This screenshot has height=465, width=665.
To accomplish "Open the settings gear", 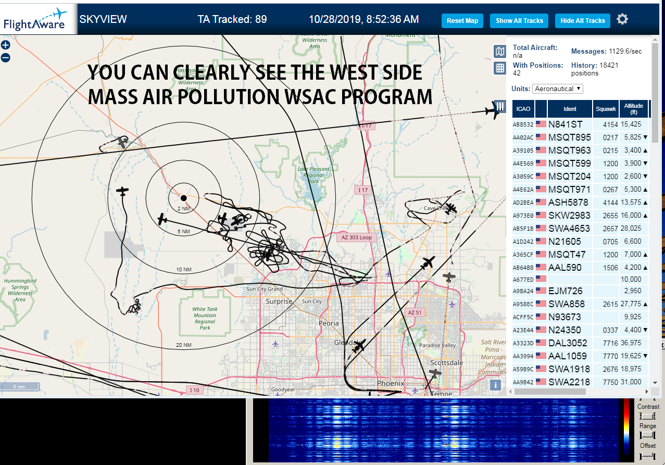I will 622,19.
